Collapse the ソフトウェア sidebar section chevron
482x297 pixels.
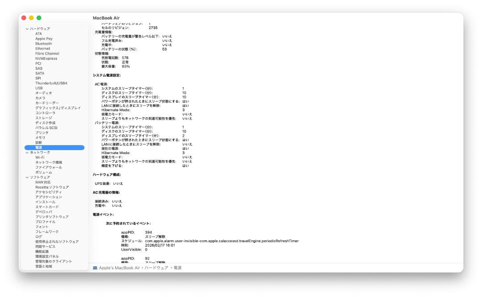27,177
